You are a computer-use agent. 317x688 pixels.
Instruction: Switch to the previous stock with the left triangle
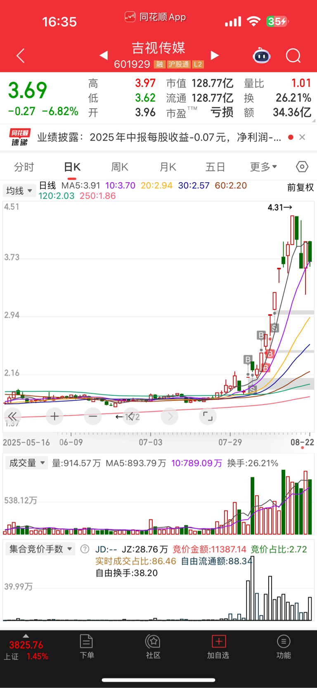coord(104,55)
